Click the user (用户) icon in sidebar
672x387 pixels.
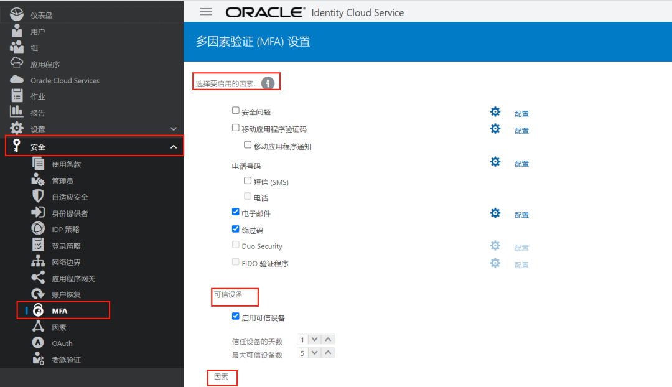click(x=17, y=31)
